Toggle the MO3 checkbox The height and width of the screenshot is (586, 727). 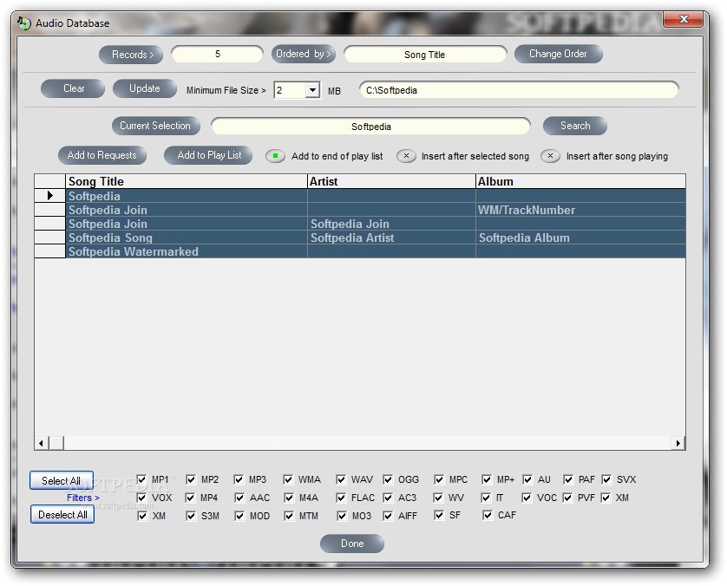(342, 516)
